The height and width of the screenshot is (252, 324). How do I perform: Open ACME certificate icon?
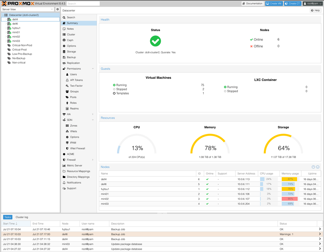tap(64, 154)
